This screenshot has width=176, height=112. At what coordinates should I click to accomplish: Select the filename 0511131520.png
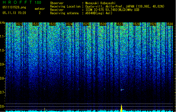pos(14,7)
